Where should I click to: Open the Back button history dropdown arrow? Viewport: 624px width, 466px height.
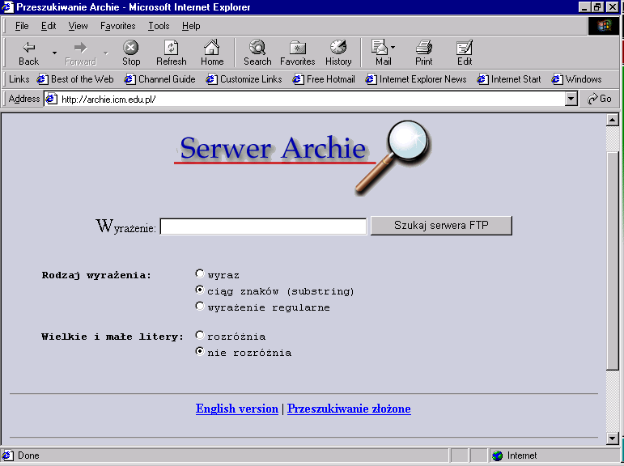(x=54, y=53)
